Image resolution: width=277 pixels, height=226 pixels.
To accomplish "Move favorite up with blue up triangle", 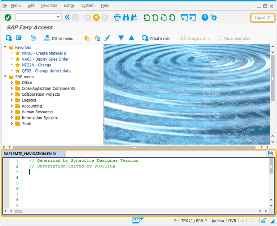I will [x=131, y=38].
